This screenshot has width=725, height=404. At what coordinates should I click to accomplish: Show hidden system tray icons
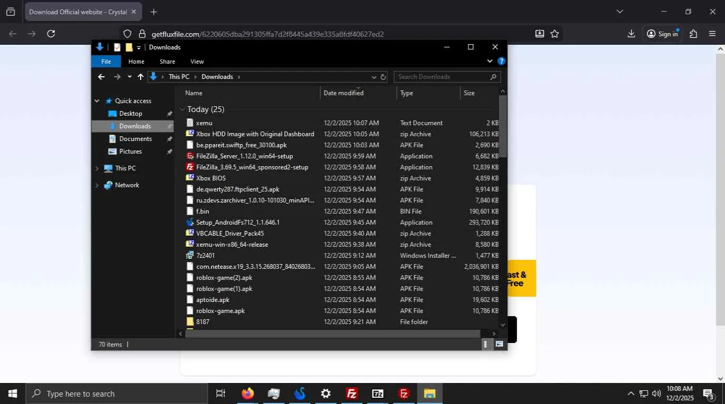[x=631, y=393]
